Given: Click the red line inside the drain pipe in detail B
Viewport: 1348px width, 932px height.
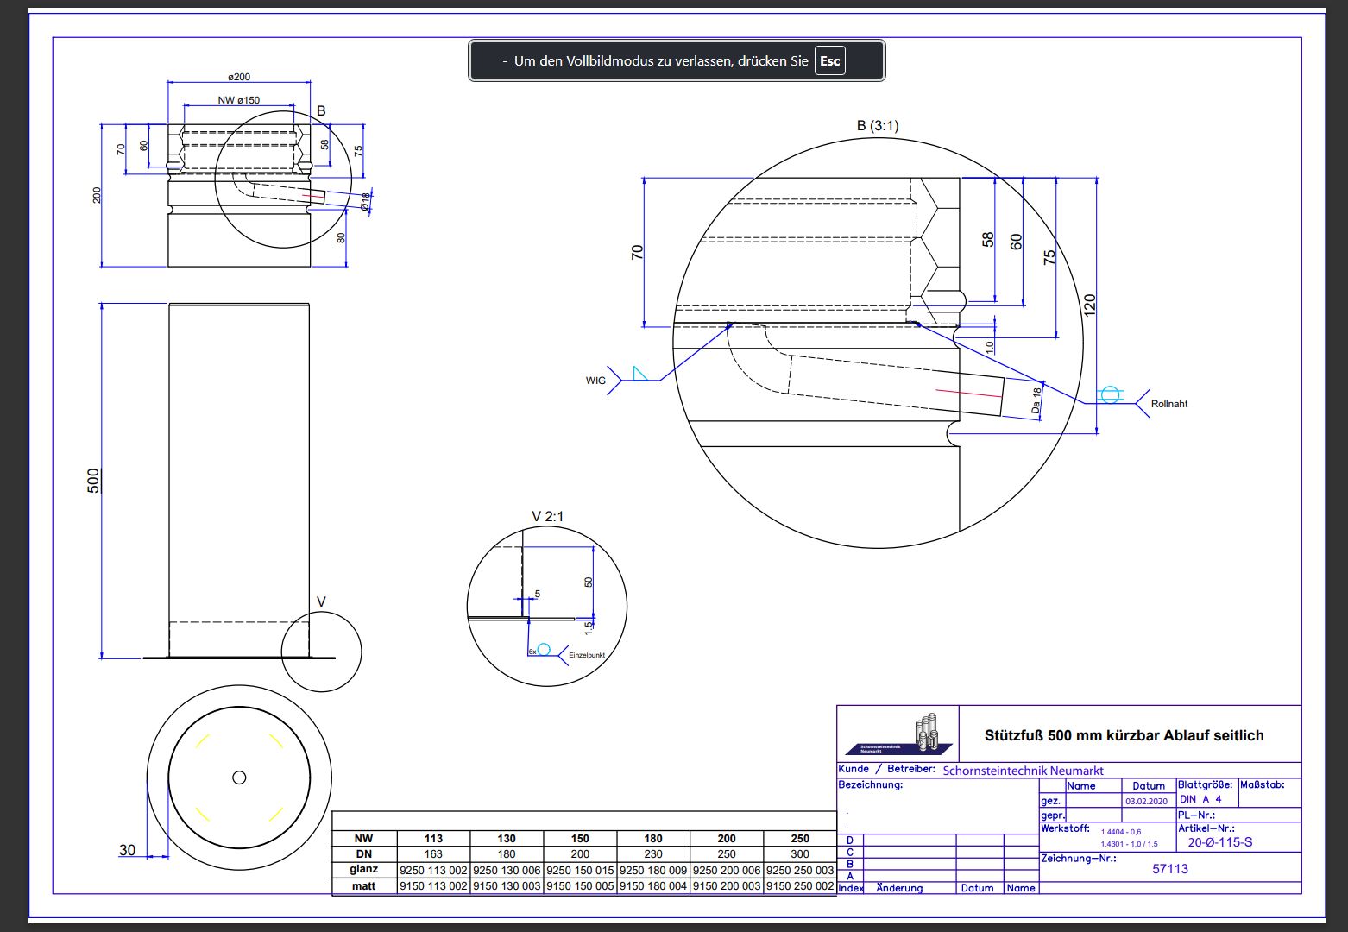Looking at the screenshot, I should [x=963, y=392].
